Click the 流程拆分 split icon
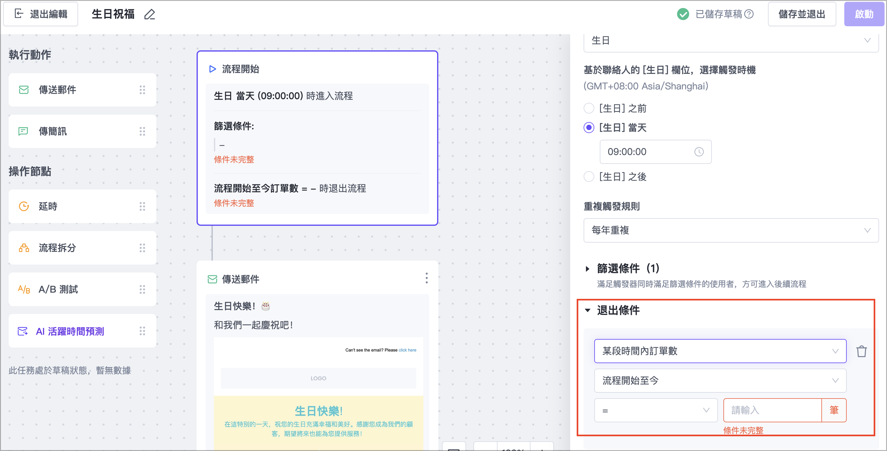The image size is (887, 451). pos(24,248)
